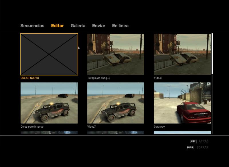Click the video list scrollbar handle
The height and width of the screenshot is (167, 229).
(212, 54)
